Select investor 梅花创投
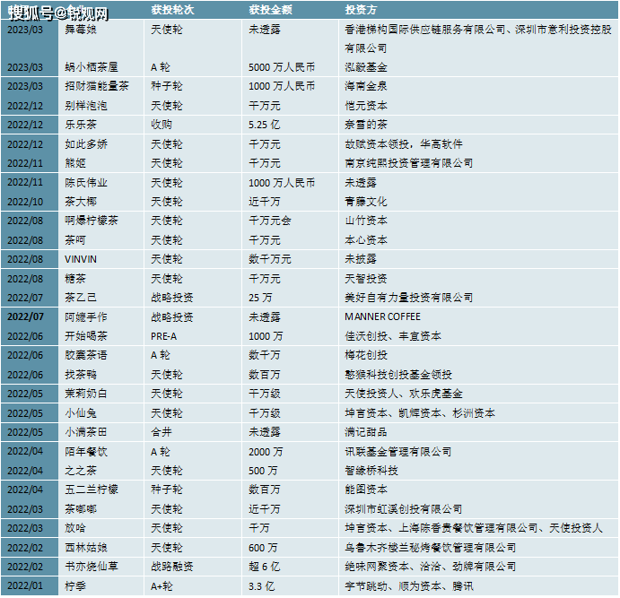The width and height of the screenshot is (620, 598). point(366,355)
